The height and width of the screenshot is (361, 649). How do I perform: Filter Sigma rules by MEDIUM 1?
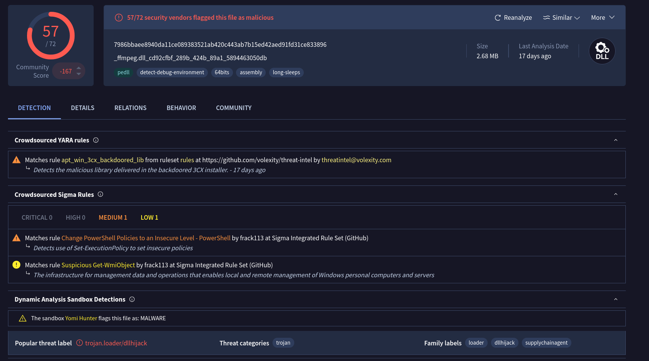pos(113,217)
